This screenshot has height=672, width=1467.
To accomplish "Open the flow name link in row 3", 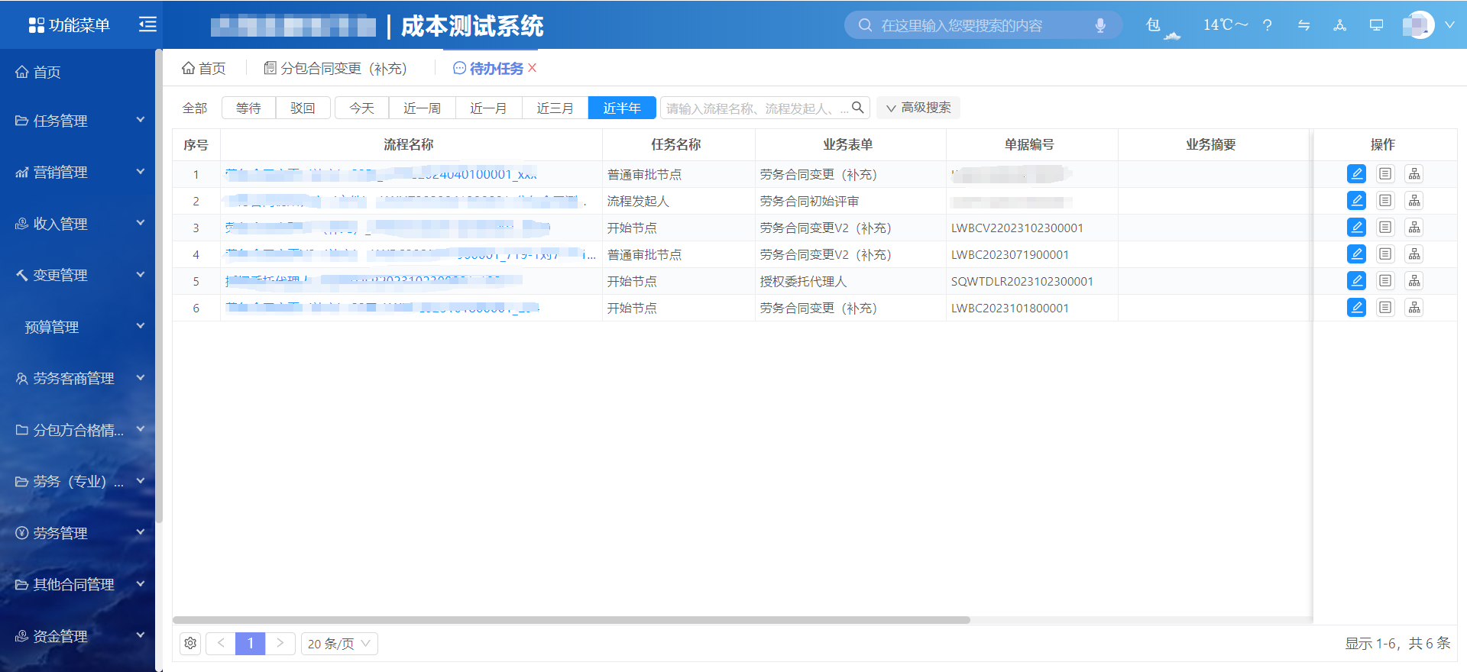I will [x=387, y=228].
